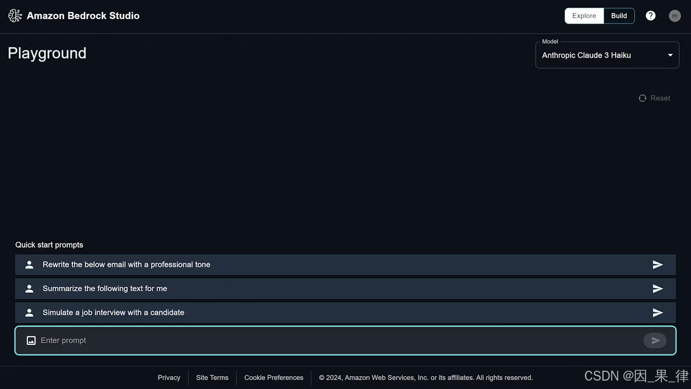Viewport: 691px width, 389px height.
Task: View the Site Terms
Action: (212, 377)
